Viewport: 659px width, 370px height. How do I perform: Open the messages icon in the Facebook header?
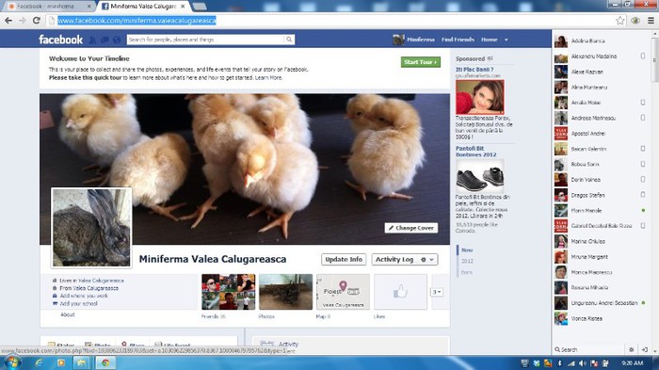pyautogui.click(x=104, y=40)
